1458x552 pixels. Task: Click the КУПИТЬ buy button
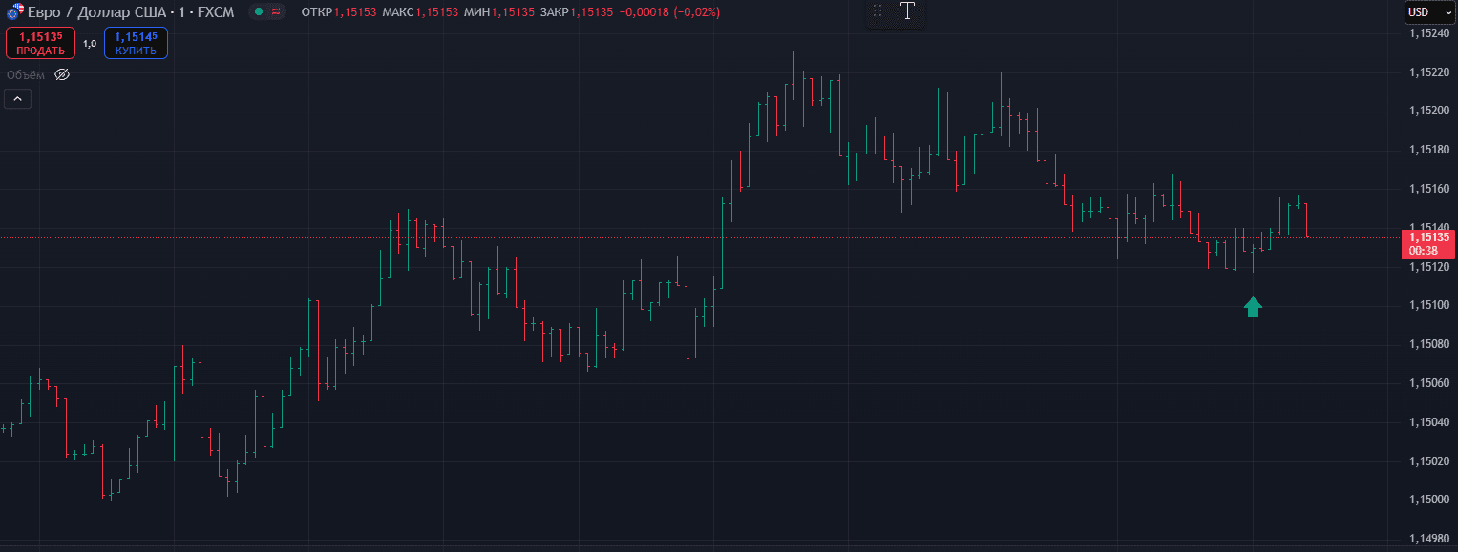click(x=136, y=43)
